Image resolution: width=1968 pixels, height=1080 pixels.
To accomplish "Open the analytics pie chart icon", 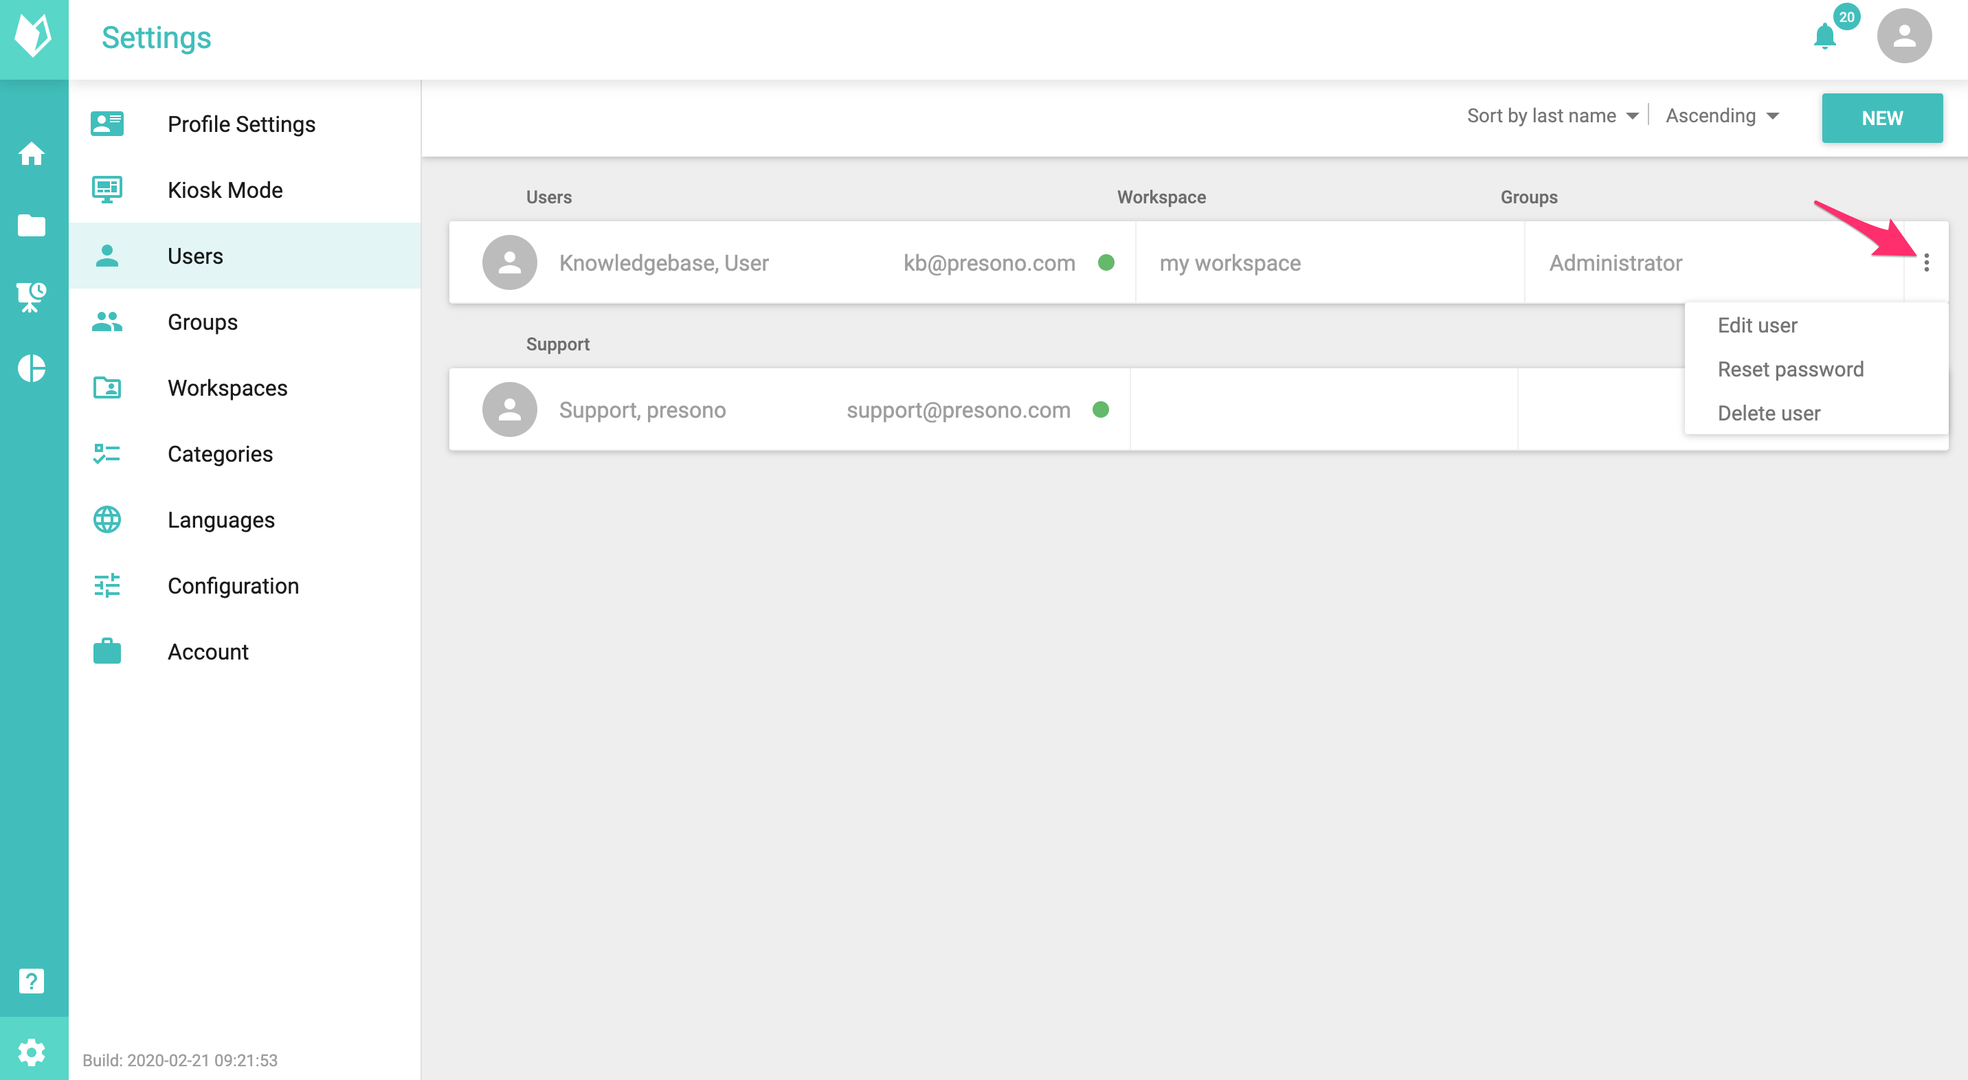I will pyautogui.click(x=32, y=368).
